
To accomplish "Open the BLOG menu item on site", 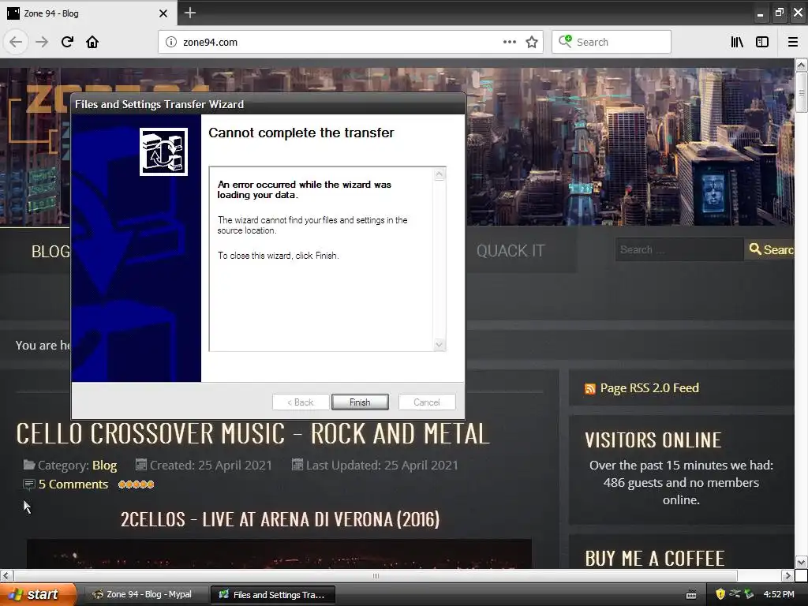I will [x=50, y=252].
